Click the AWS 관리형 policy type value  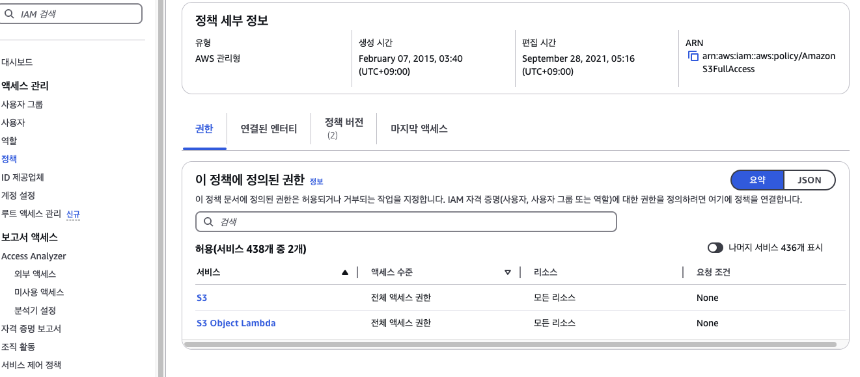coord(218,58)
